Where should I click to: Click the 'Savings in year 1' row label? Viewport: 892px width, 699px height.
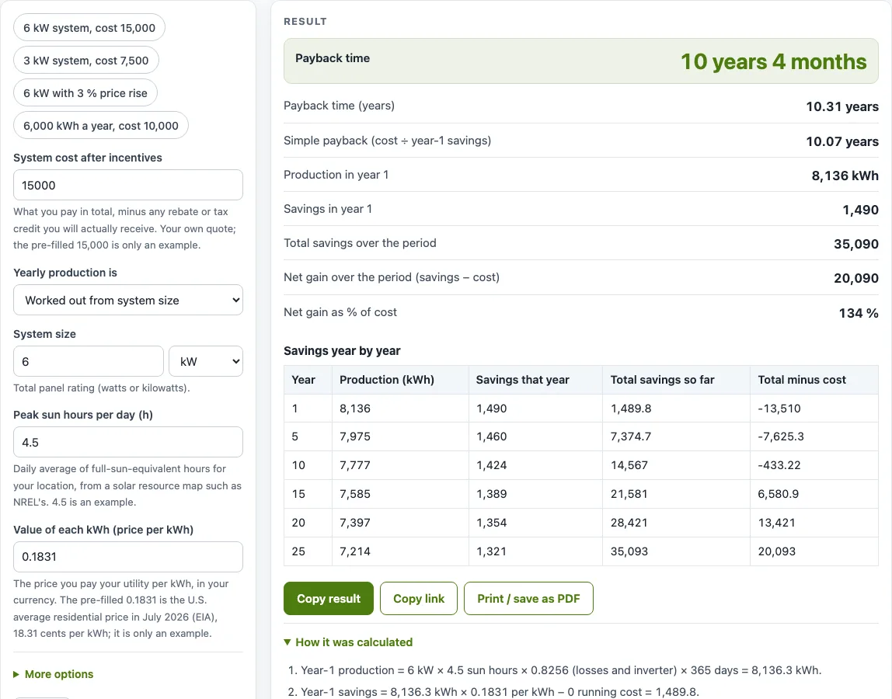[328, 209]
